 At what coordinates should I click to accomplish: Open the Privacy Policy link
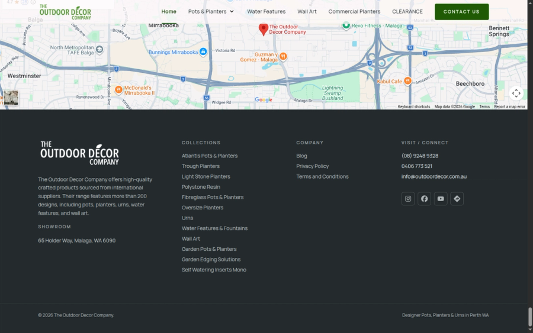pyautogui.click(x=312, y=166)
